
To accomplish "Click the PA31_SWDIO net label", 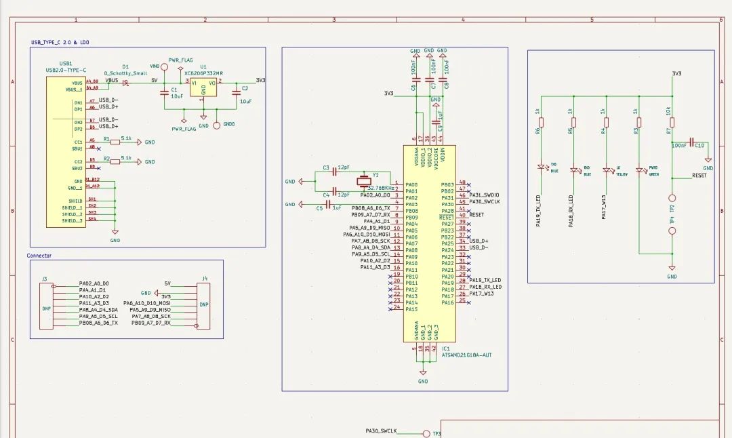I will 484,195.
